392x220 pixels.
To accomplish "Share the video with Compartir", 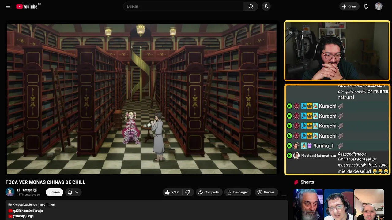I will click(x=209, y=192).
